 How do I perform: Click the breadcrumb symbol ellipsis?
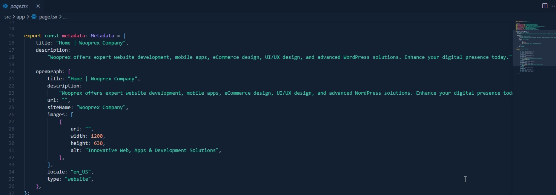tap(65, 17)
